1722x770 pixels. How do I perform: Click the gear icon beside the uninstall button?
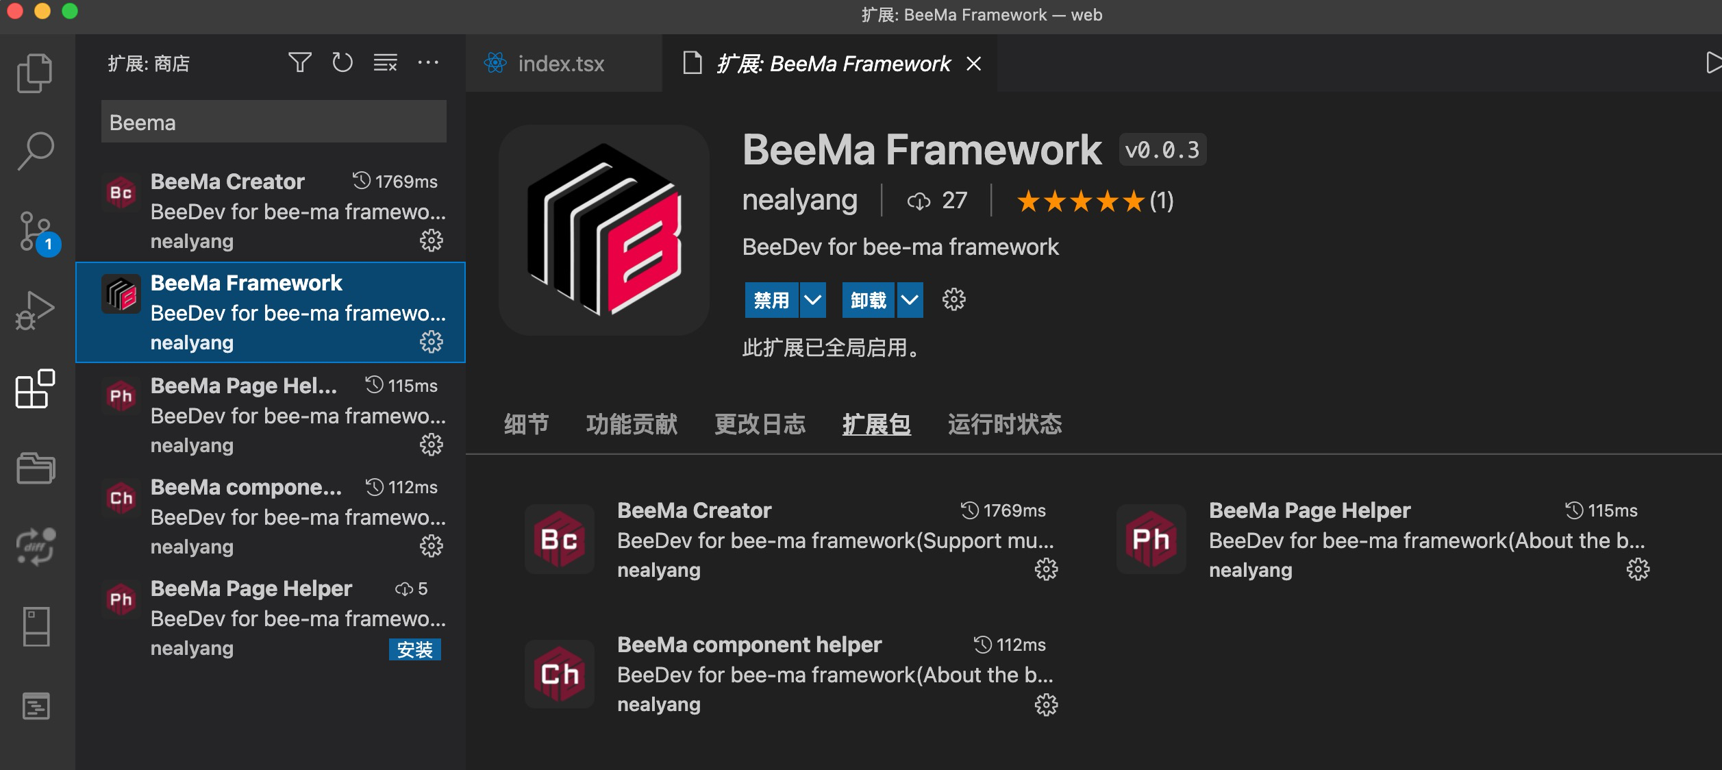pos(953,299)
